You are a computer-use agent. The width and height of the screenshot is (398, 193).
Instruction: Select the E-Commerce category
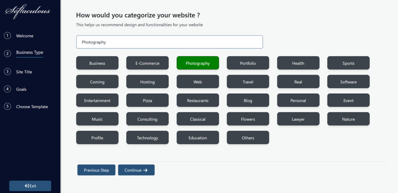click(x=147, y=63)
